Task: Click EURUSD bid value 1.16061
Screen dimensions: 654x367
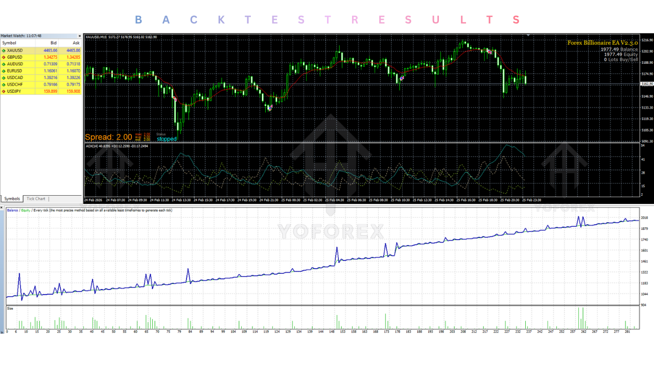Action: (x=51, y=71)
